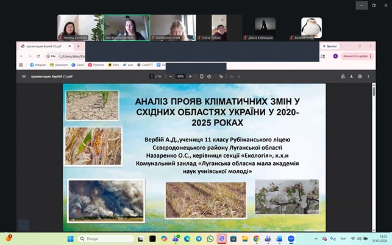Open the Pinterest bookmark
The height and width of the screenshot is (245, 392).
click(96, 65)
